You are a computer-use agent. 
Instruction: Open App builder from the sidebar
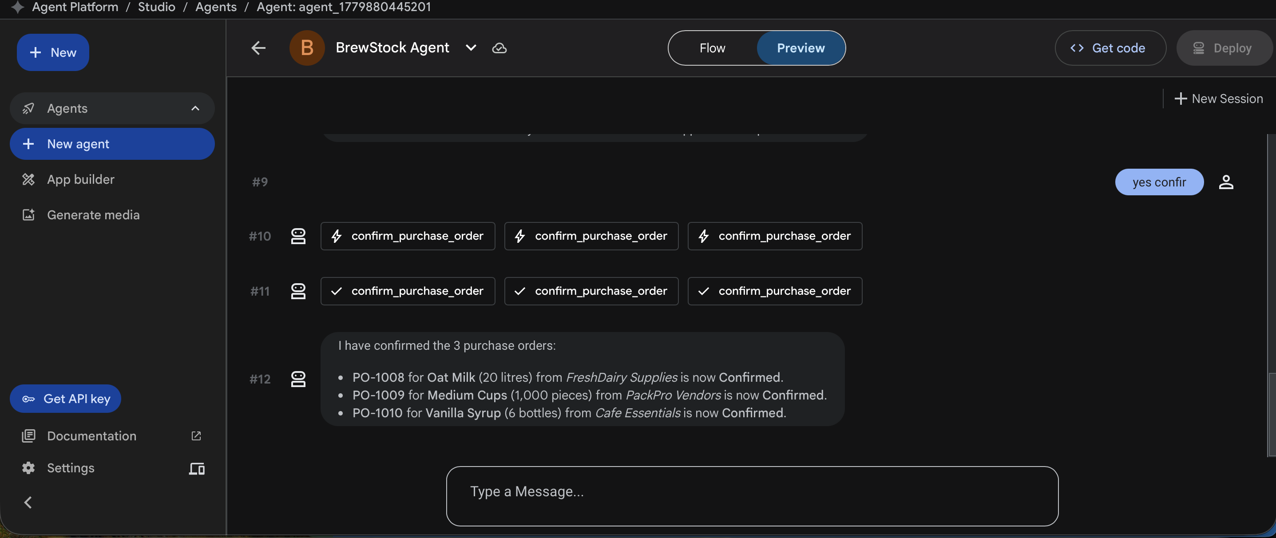112,179
